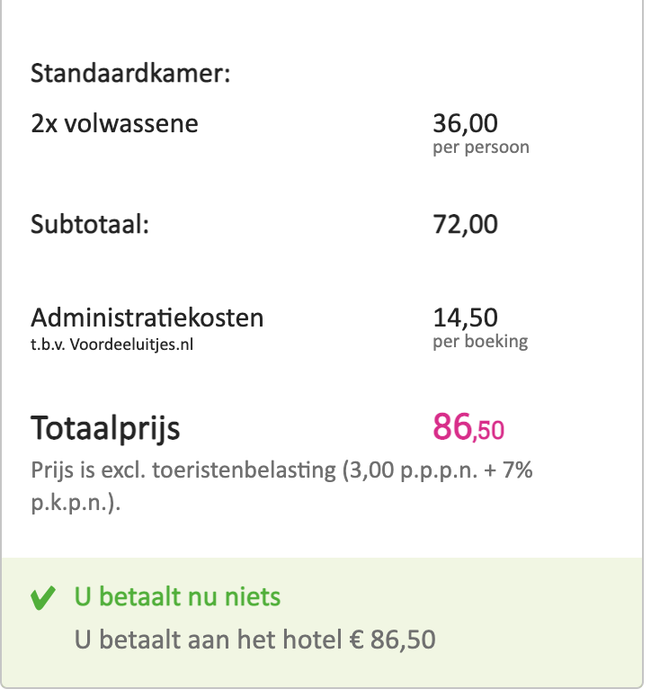Click the pink 86,50 total price
This screenshot has height=698, width=651.
tap(468, 427)
